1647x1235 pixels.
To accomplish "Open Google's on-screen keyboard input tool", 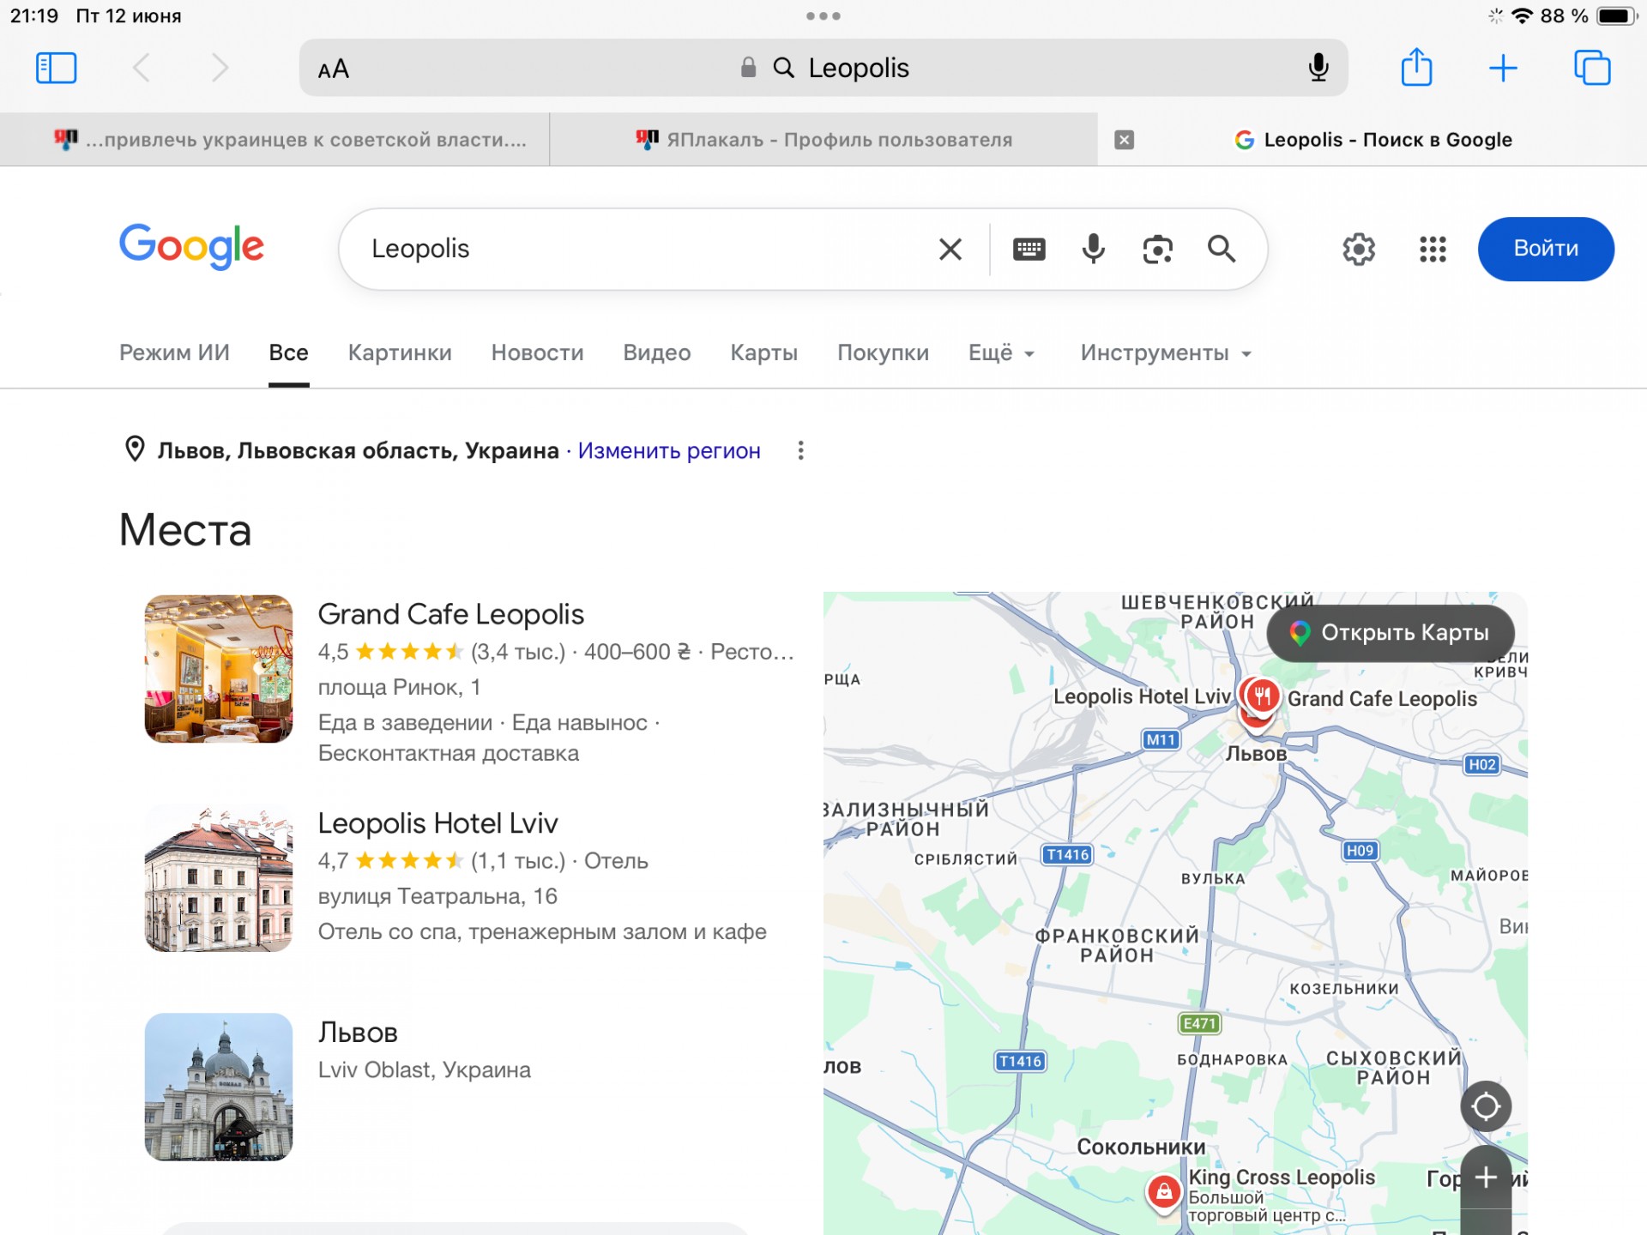I will 1029,249.
